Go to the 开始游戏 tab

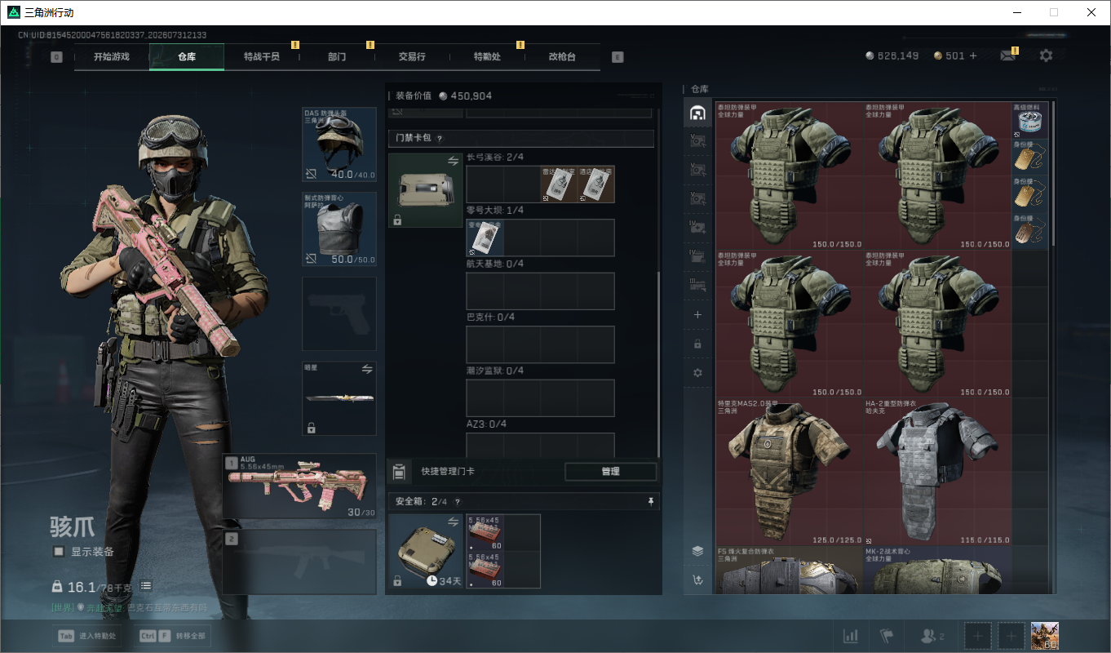(112, 57)
